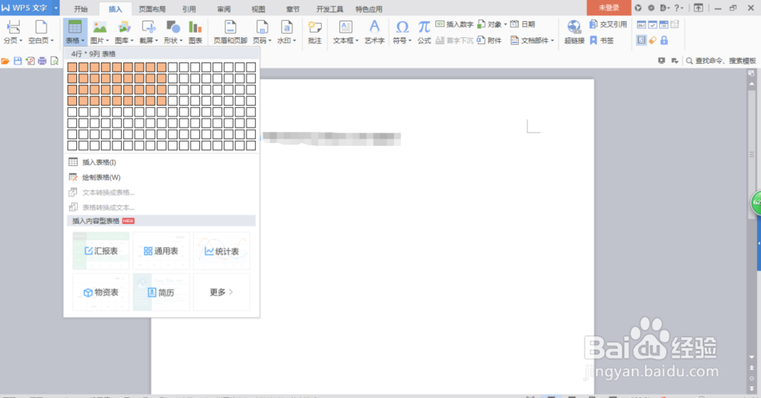Expand the 形状 dropdown arrow
This screenshot has height=398, width=761.
181,41
